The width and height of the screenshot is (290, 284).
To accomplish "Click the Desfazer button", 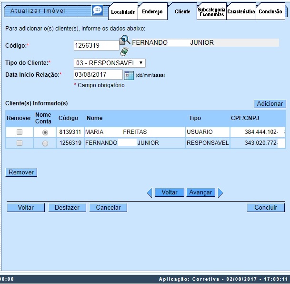I will (x=67, y=208).
